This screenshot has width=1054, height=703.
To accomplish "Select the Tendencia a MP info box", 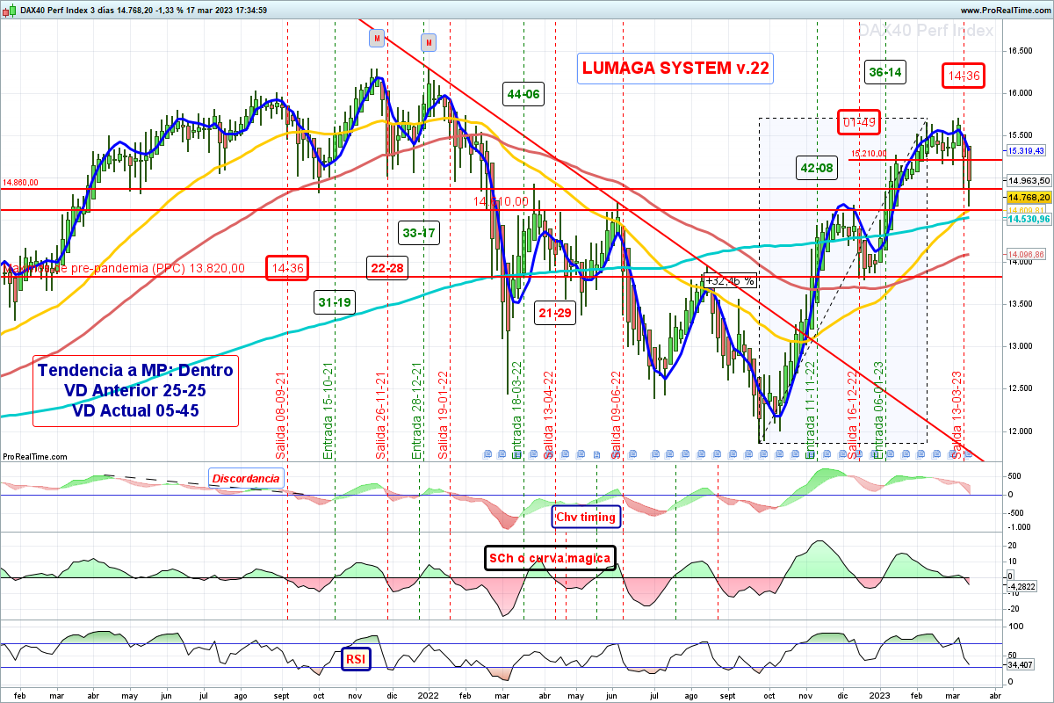I will 135,390.
